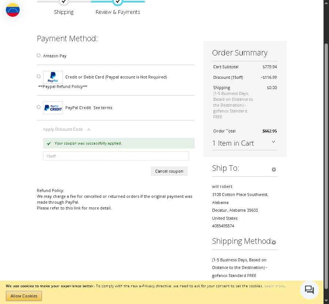Click the scrollbar down arrow
Screen dimensions: 329x304
click(x=326, y=301)
